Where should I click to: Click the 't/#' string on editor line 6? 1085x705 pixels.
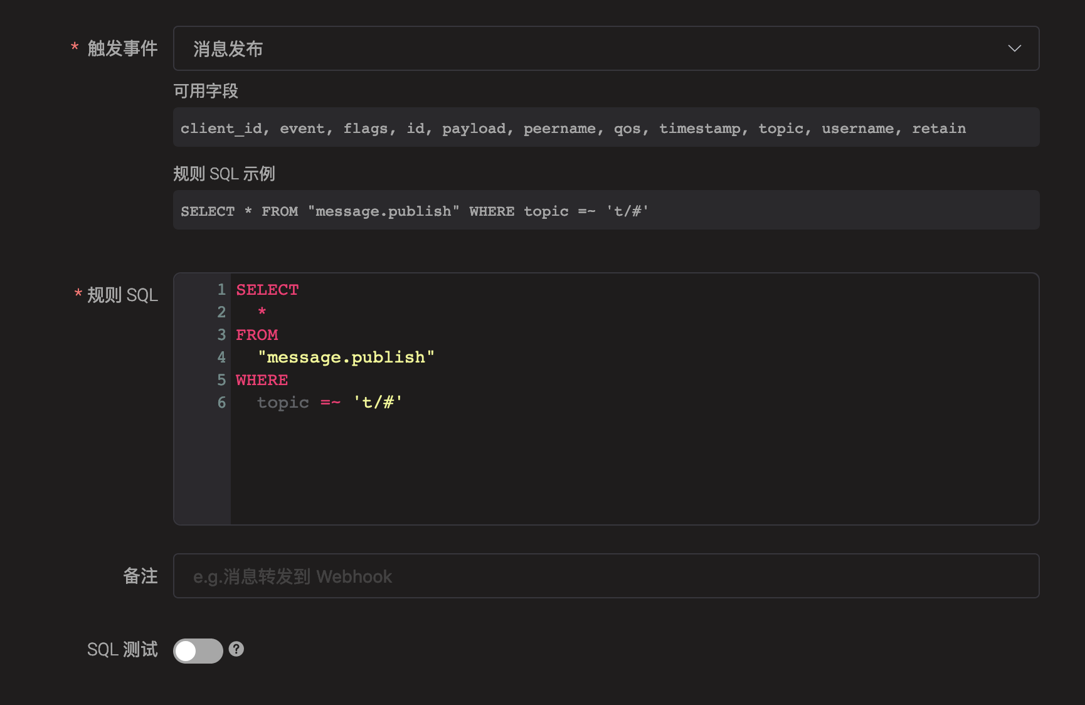(377, 403)
